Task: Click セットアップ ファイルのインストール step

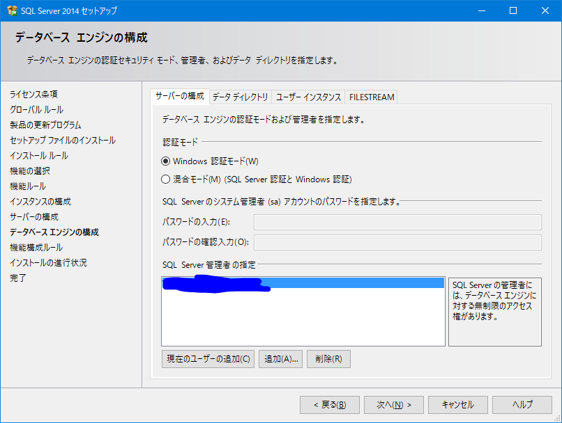Action: coord(63,141)
